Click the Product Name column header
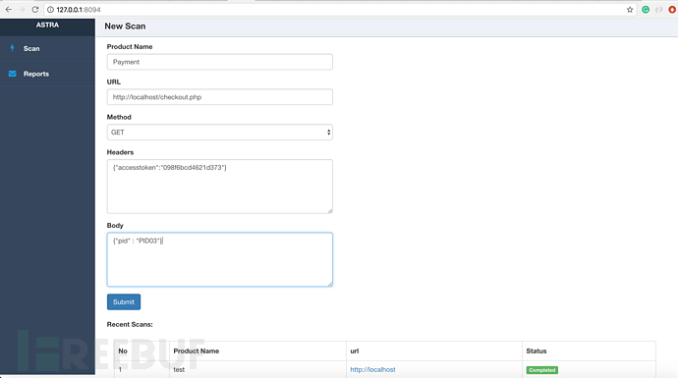This screenshot has width=678, height=378. [x=197, y=351]
